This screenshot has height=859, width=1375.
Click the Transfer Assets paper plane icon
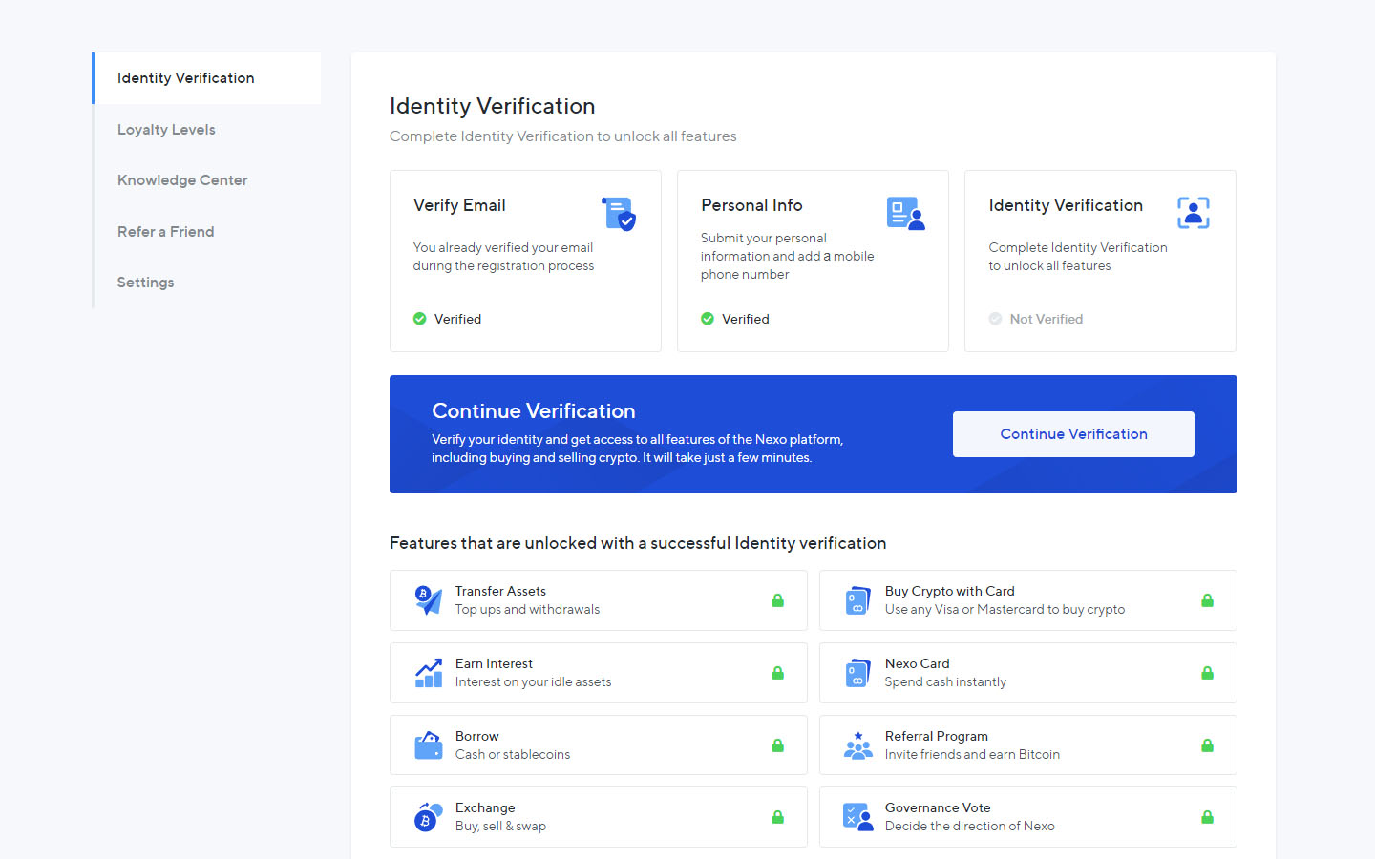pos(429,600)
